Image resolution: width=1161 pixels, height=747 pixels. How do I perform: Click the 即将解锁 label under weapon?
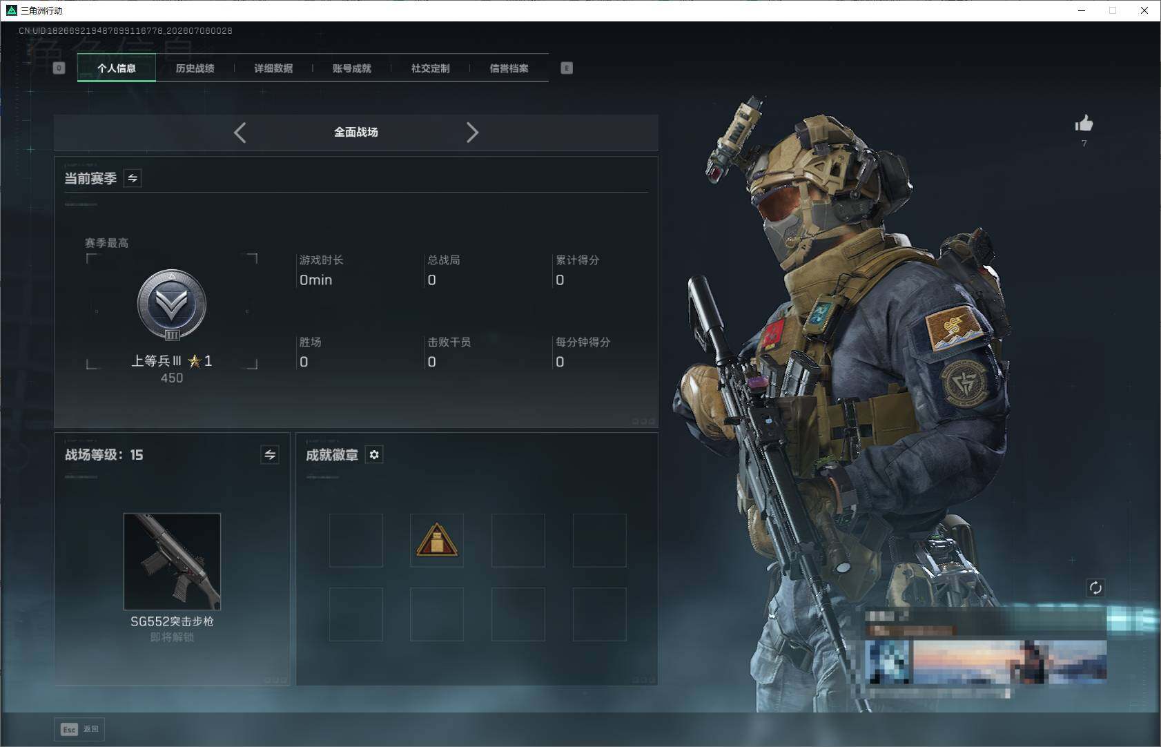[172, 637]
